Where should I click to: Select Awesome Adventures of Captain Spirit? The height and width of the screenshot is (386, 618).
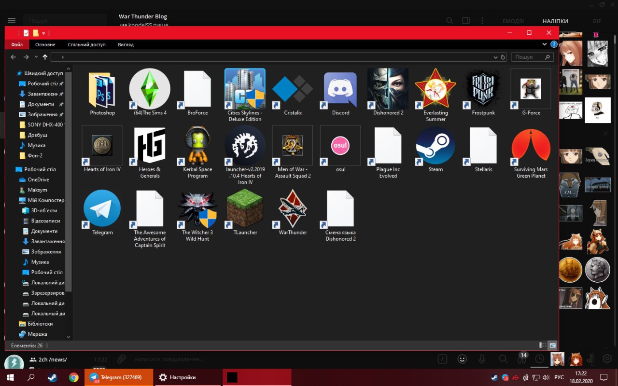(150, 219)
